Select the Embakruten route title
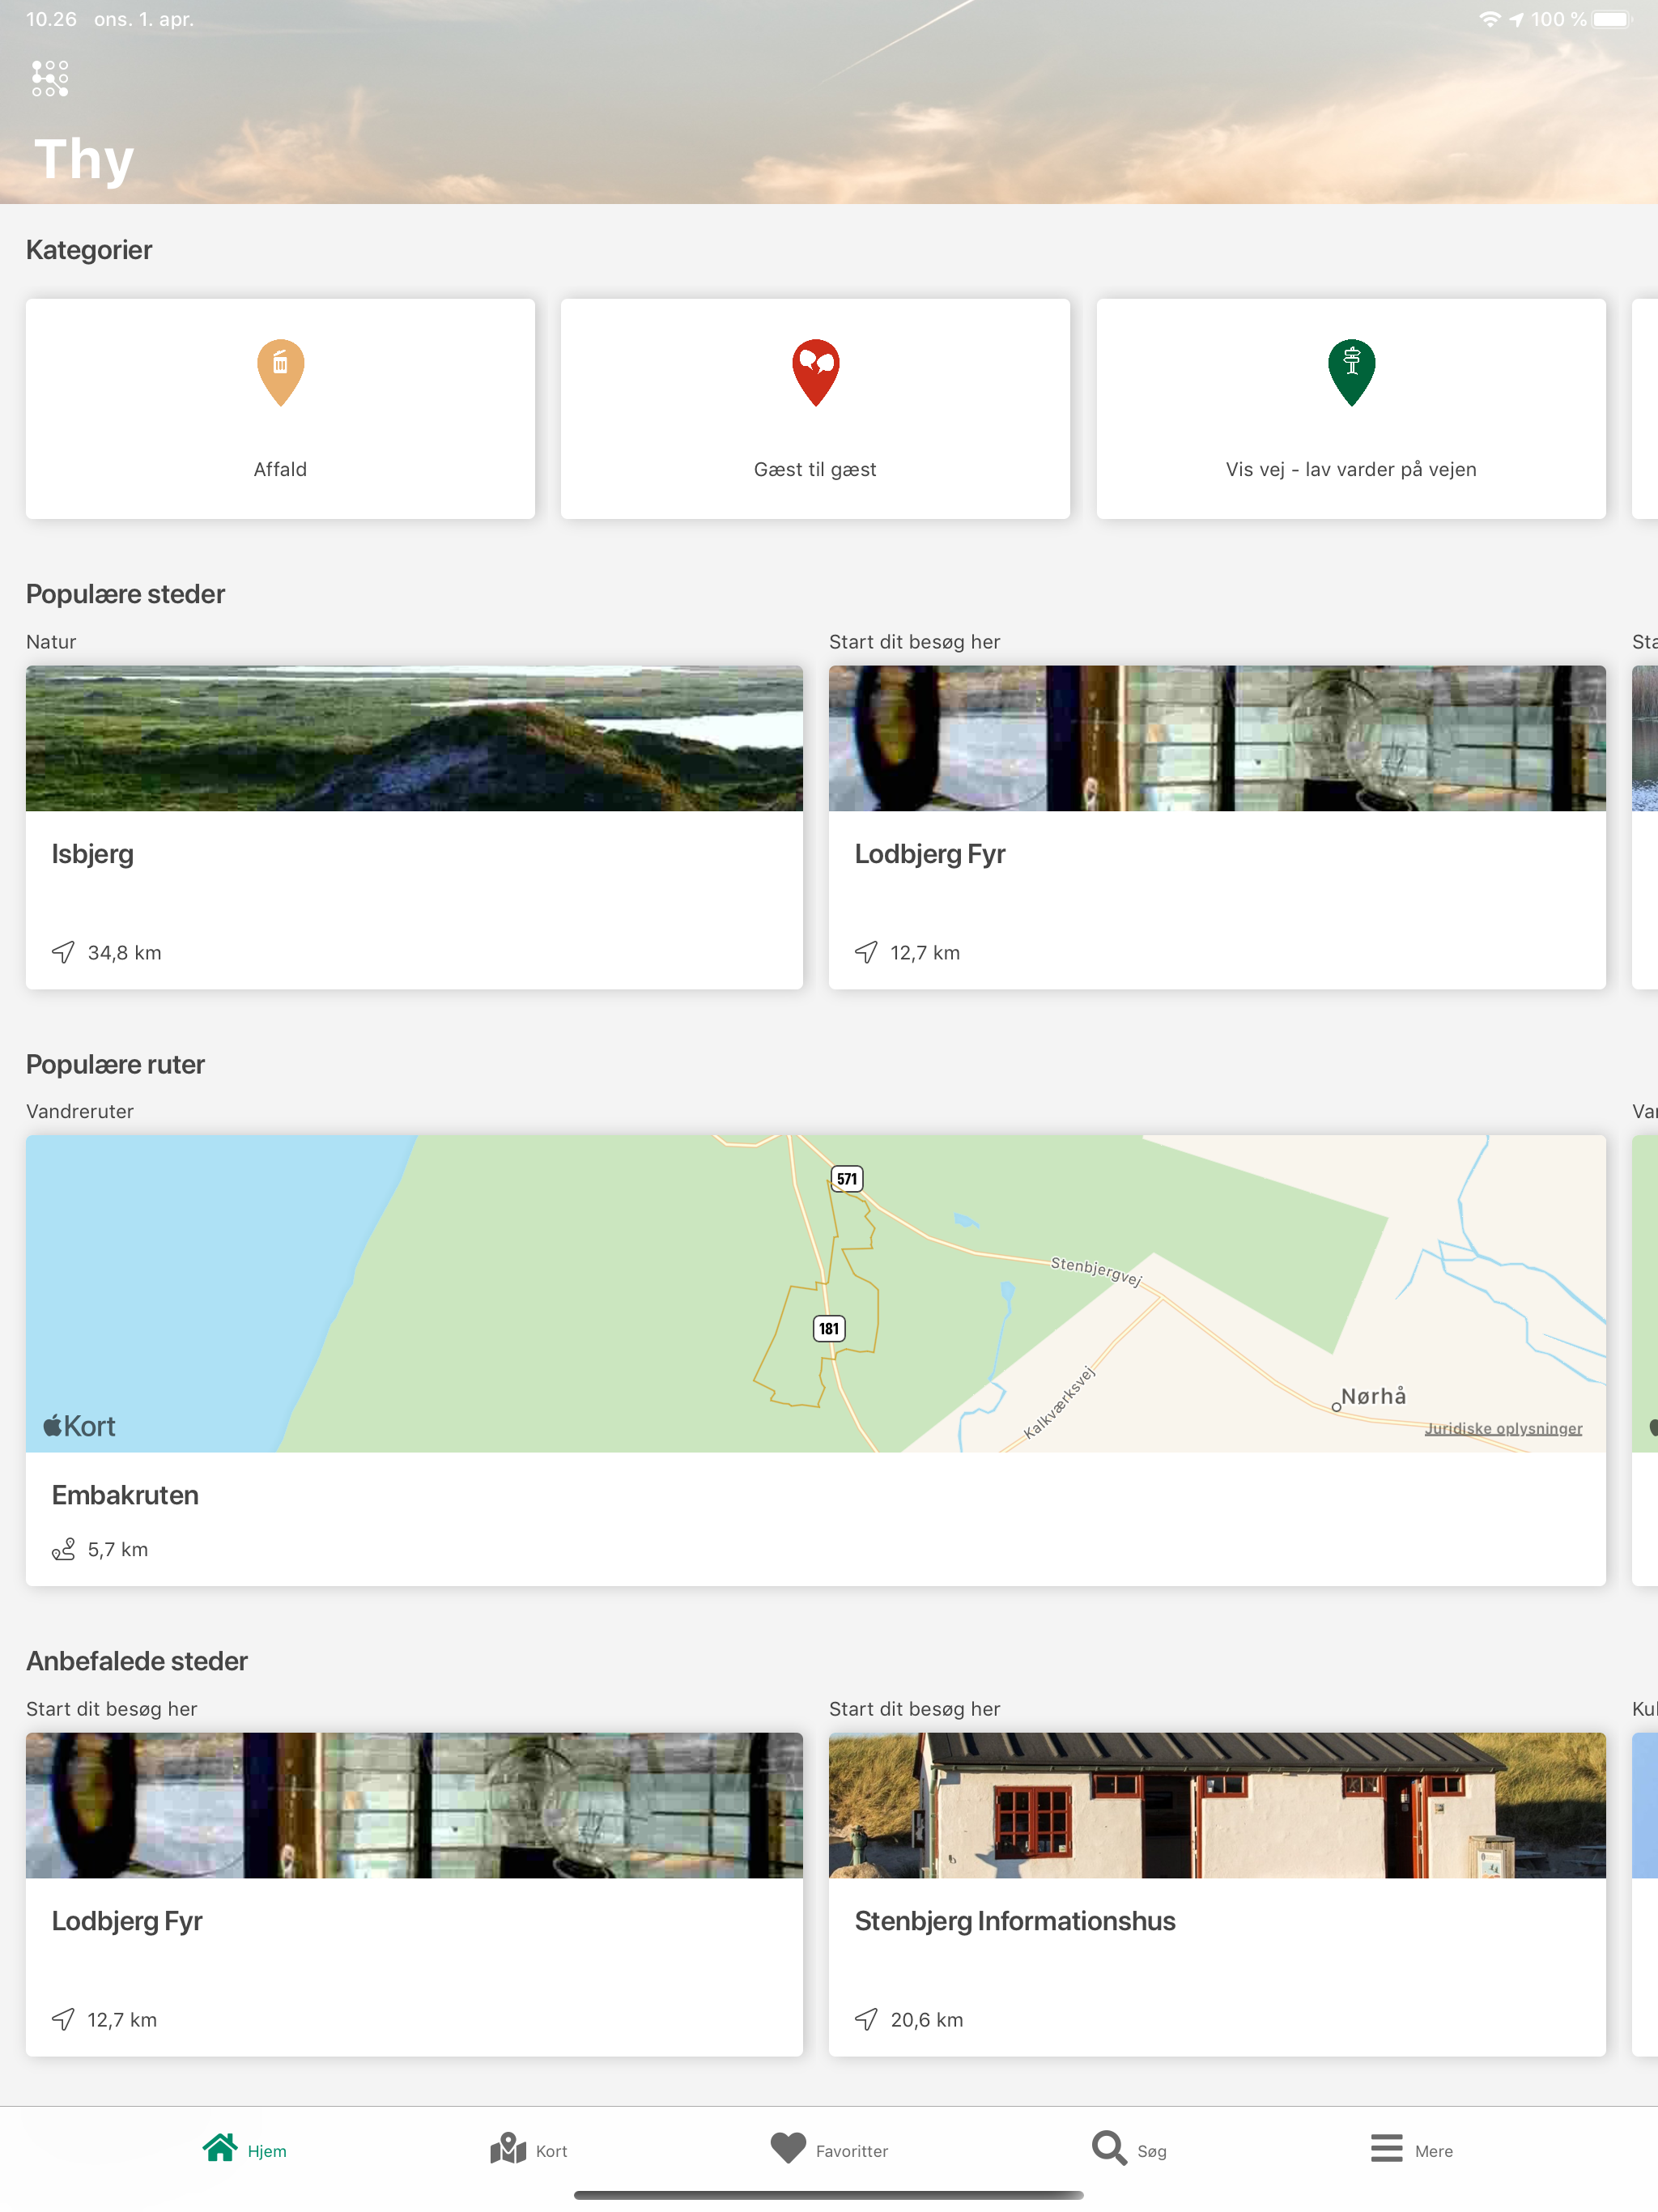This screenshot has width=1658, height=2212. click(125, 1495)
